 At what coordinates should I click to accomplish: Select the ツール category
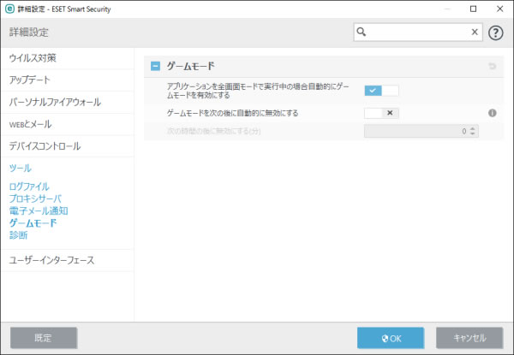coord(21,169)
